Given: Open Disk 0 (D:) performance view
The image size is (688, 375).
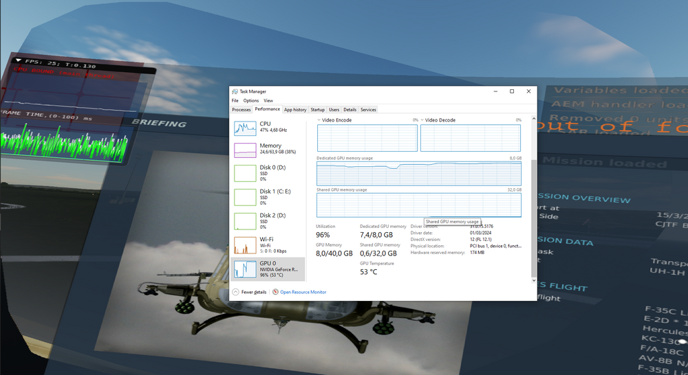Looking at the screenshot, I should coord(272,172).
